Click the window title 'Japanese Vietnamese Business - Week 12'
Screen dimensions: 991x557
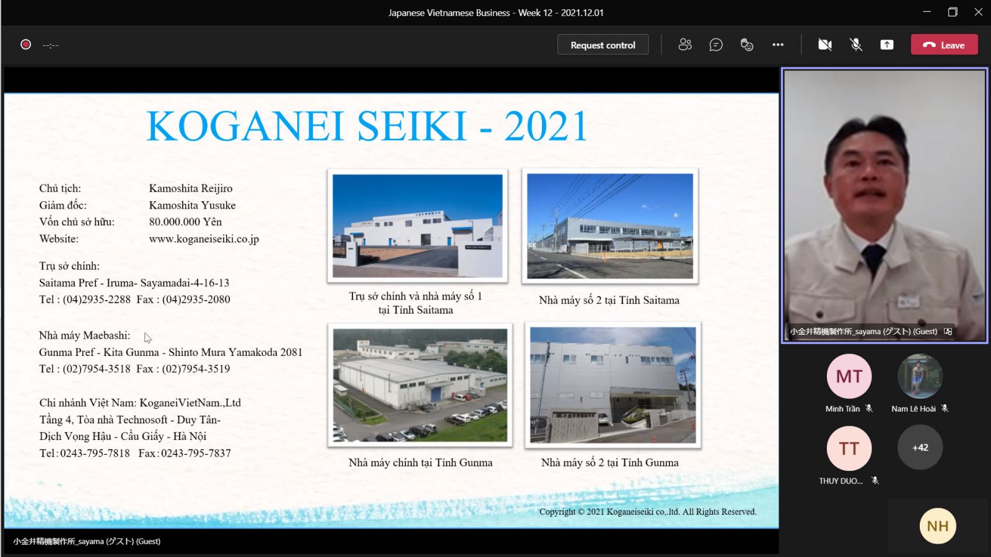(495, 12)
